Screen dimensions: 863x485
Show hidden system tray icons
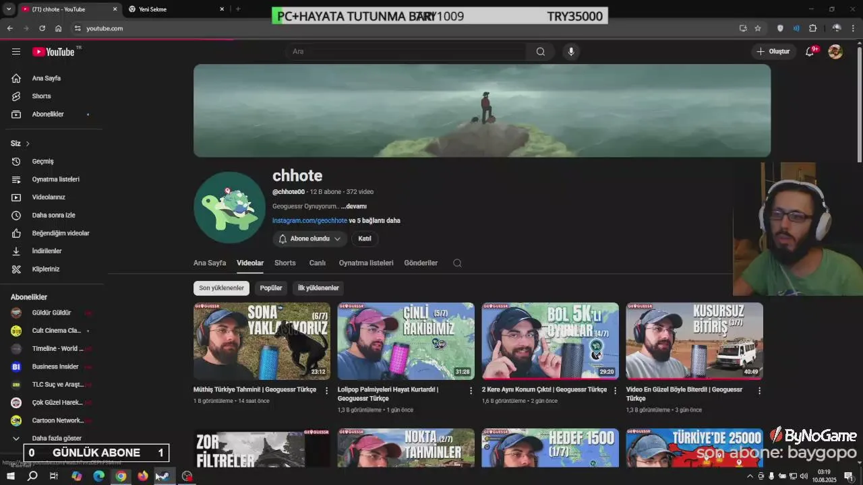750,476
